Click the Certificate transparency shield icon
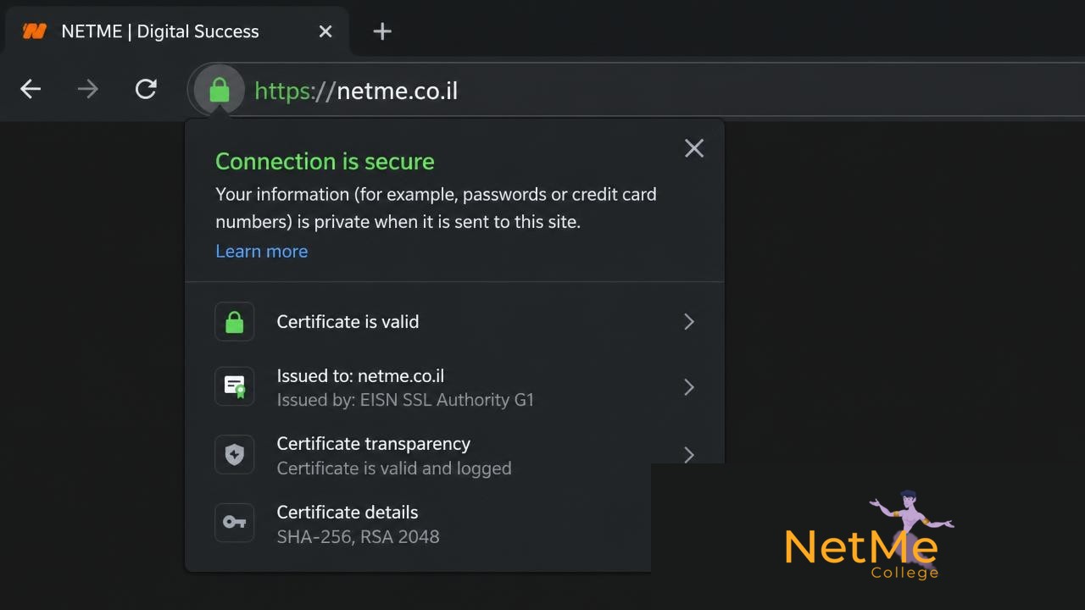The height and width of the screenshot is (610, 1085). pos(235,455)
